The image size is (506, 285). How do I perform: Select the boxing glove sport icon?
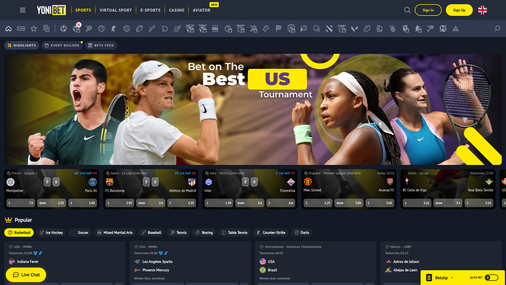point(266,28)
